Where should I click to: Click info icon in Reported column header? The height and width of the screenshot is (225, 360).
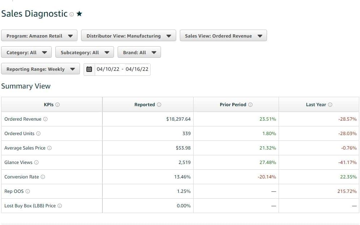[x=159, y=105]
